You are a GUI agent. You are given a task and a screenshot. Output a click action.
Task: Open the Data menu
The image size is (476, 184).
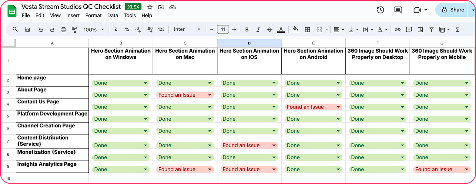113,16
